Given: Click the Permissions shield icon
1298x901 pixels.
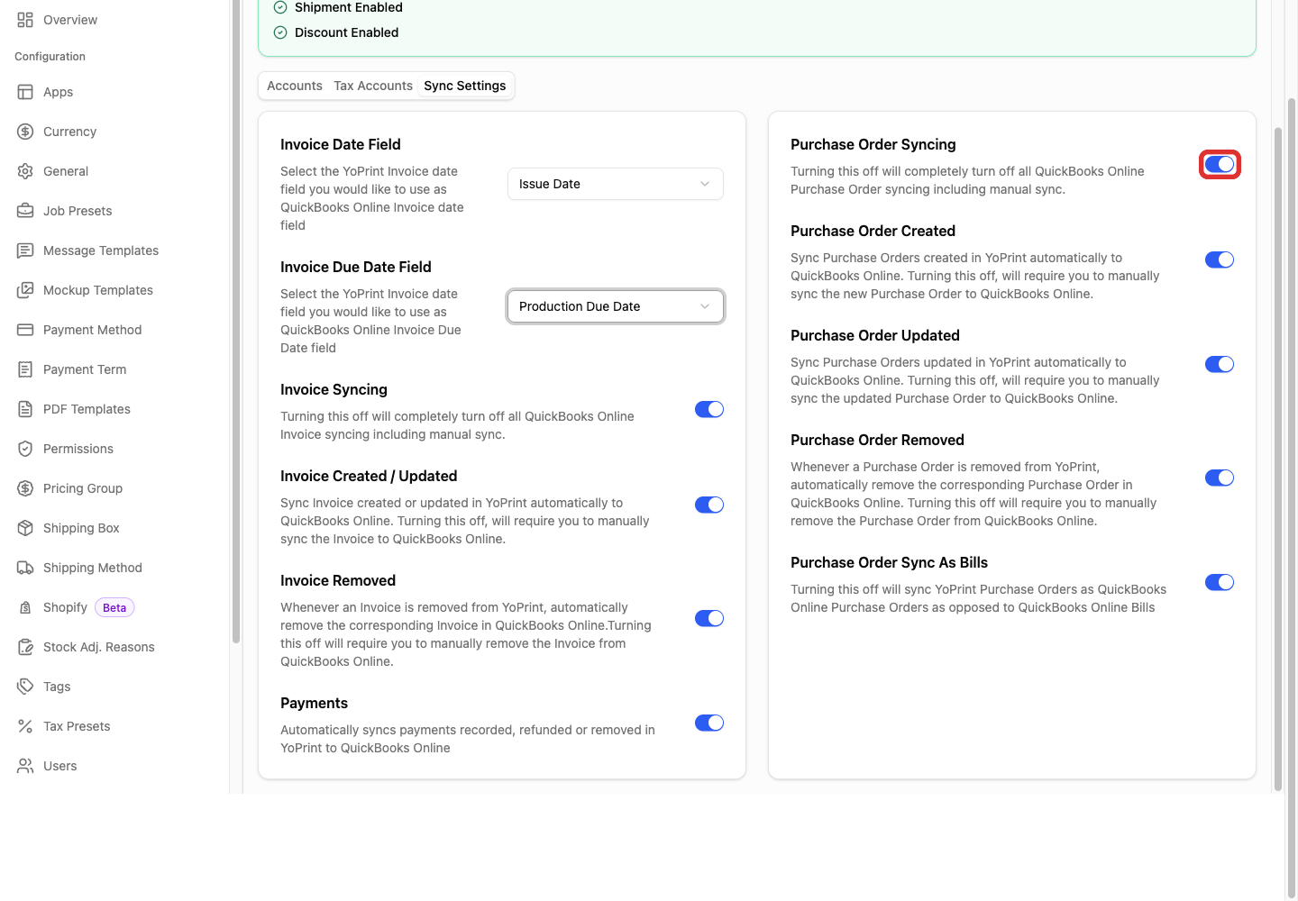Looking at the screenshot, I should point(25,449).
